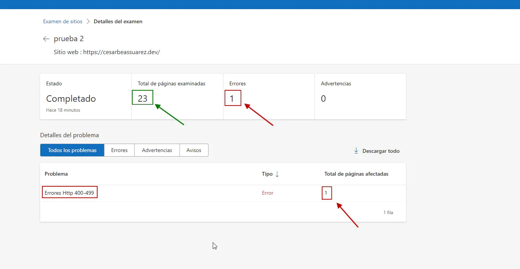Open the Errores Http 400-499 issue
Screen dimensions: 520x269
point(69,192)
